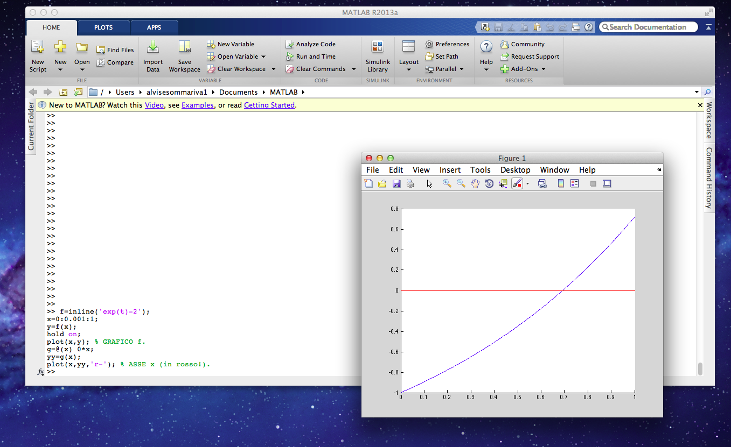Toggle the Edit Plot arrow tool
Viewport: 731px width, 447px height.
pos(429,183)
